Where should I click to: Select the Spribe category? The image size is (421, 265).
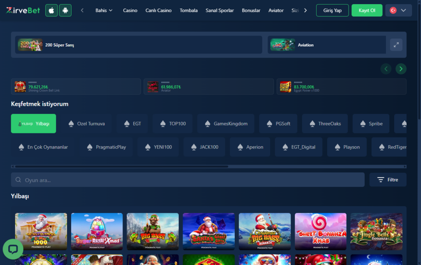coord(371,123)
